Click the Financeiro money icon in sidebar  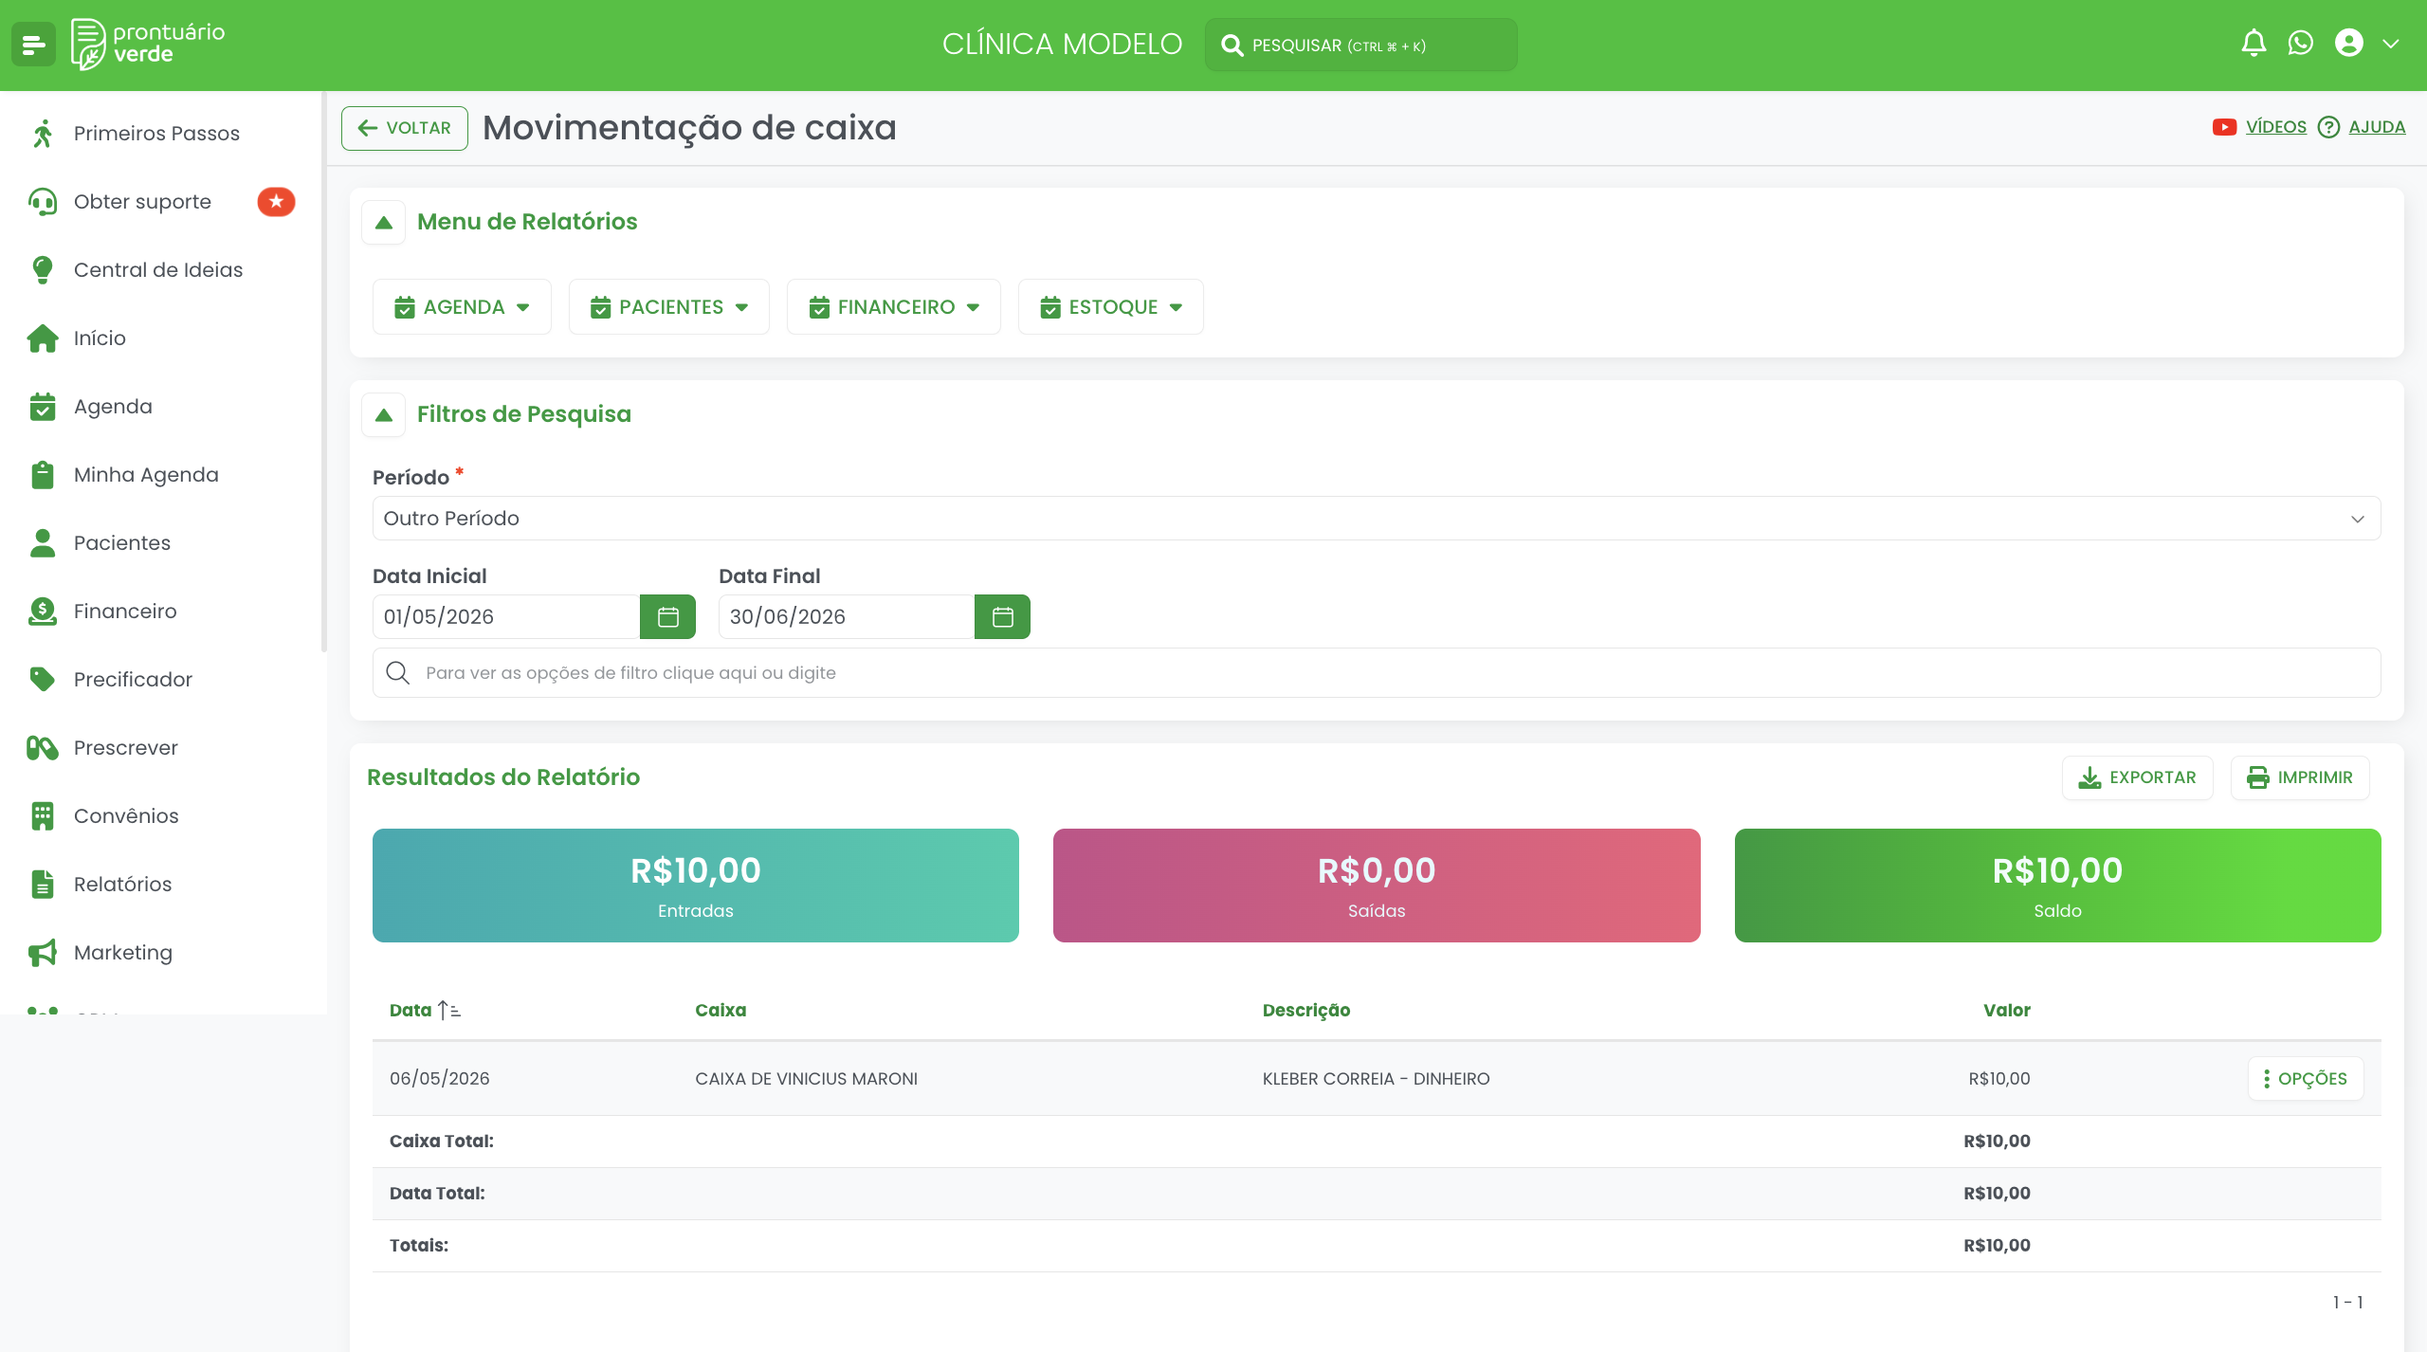pyautogui.click(x=43, y=612)
